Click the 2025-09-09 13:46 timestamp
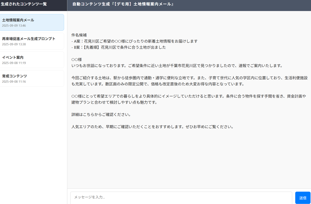This screenshot has width=311, height=204. click(x=14, y=26)
